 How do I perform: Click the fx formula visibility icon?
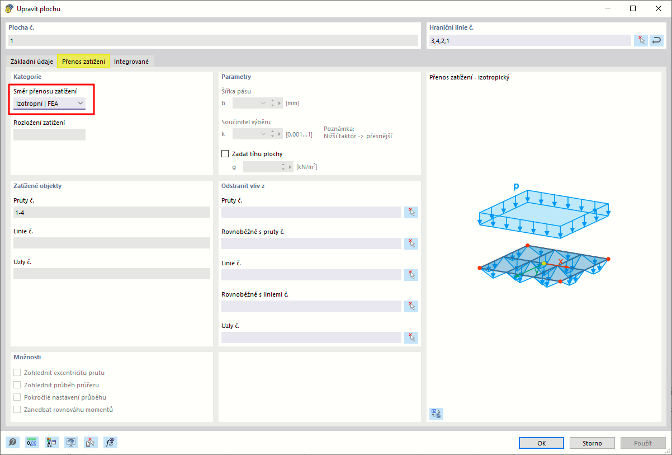(x=110, y=443)
